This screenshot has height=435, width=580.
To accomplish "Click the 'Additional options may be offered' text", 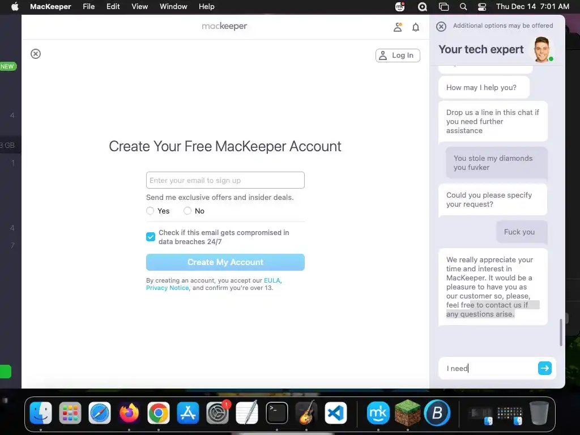I will 503,25.
